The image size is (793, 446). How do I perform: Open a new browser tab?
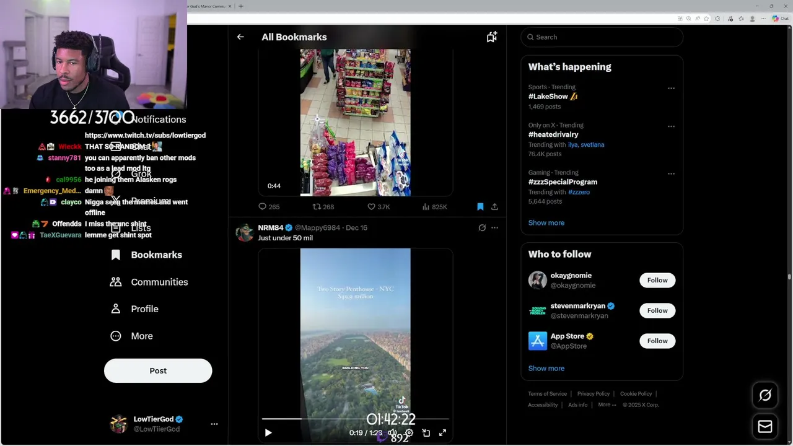click(240, 6)
